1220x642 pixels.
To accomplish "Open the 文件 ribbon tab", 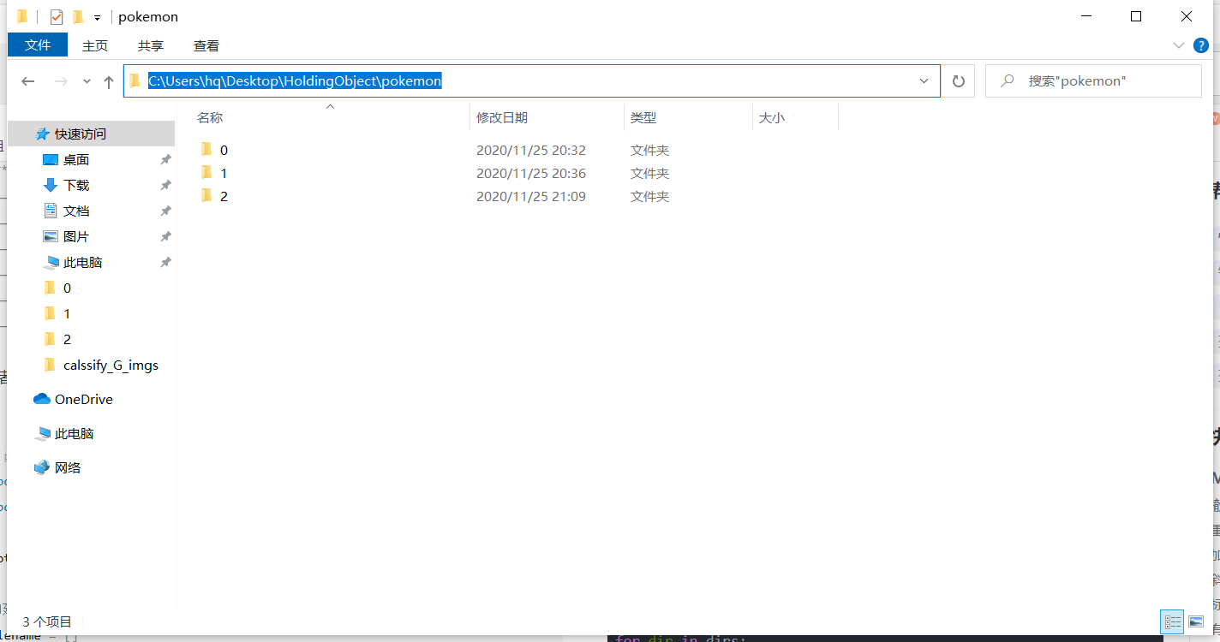I will tap(38, 45).
